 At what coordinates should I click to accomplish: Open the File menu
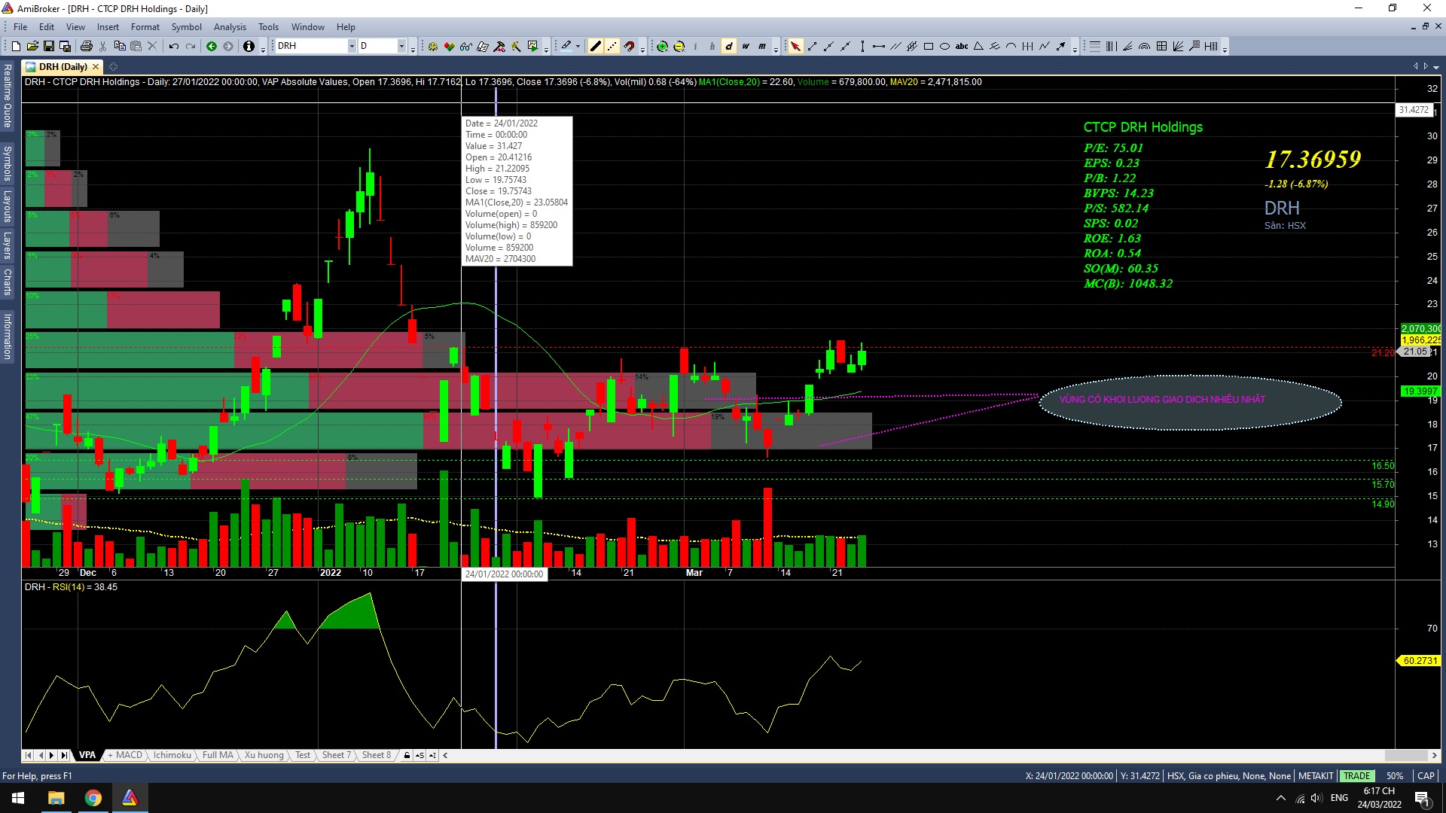tap(20, 27)
